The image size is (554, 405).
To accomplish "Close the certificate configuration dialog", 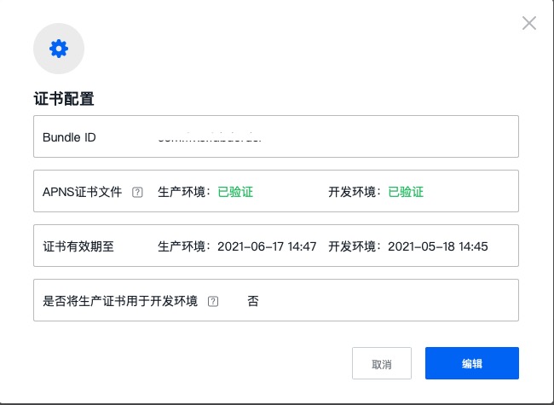I will click(x=529, y=23).
